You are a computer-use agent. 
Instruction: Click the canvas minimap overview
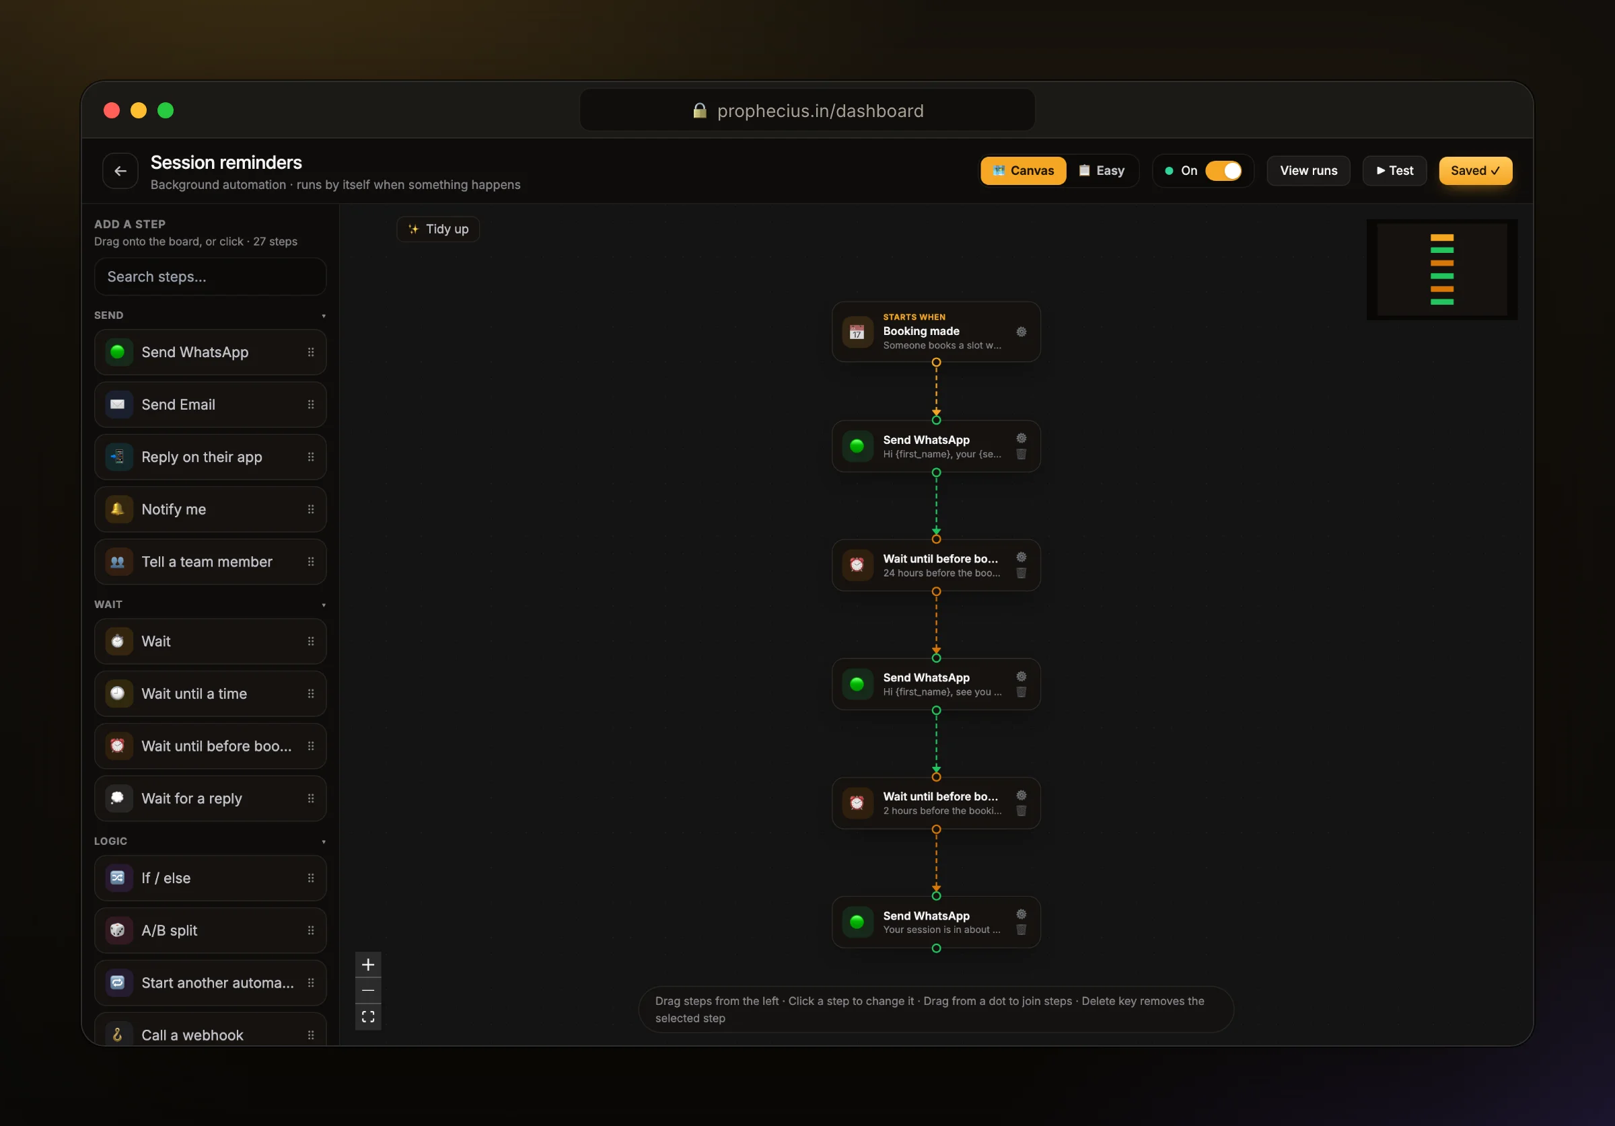pos(1441,269)
